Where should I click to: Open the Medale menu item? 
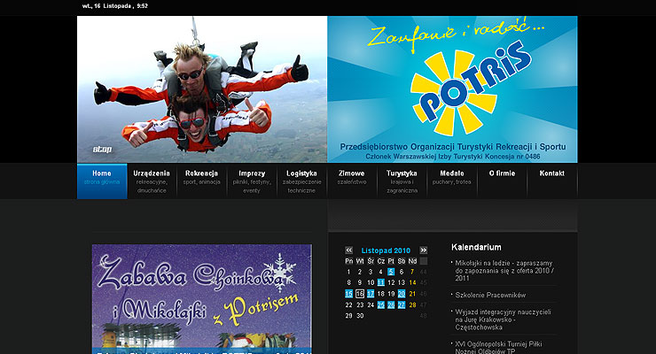[451, 180]
